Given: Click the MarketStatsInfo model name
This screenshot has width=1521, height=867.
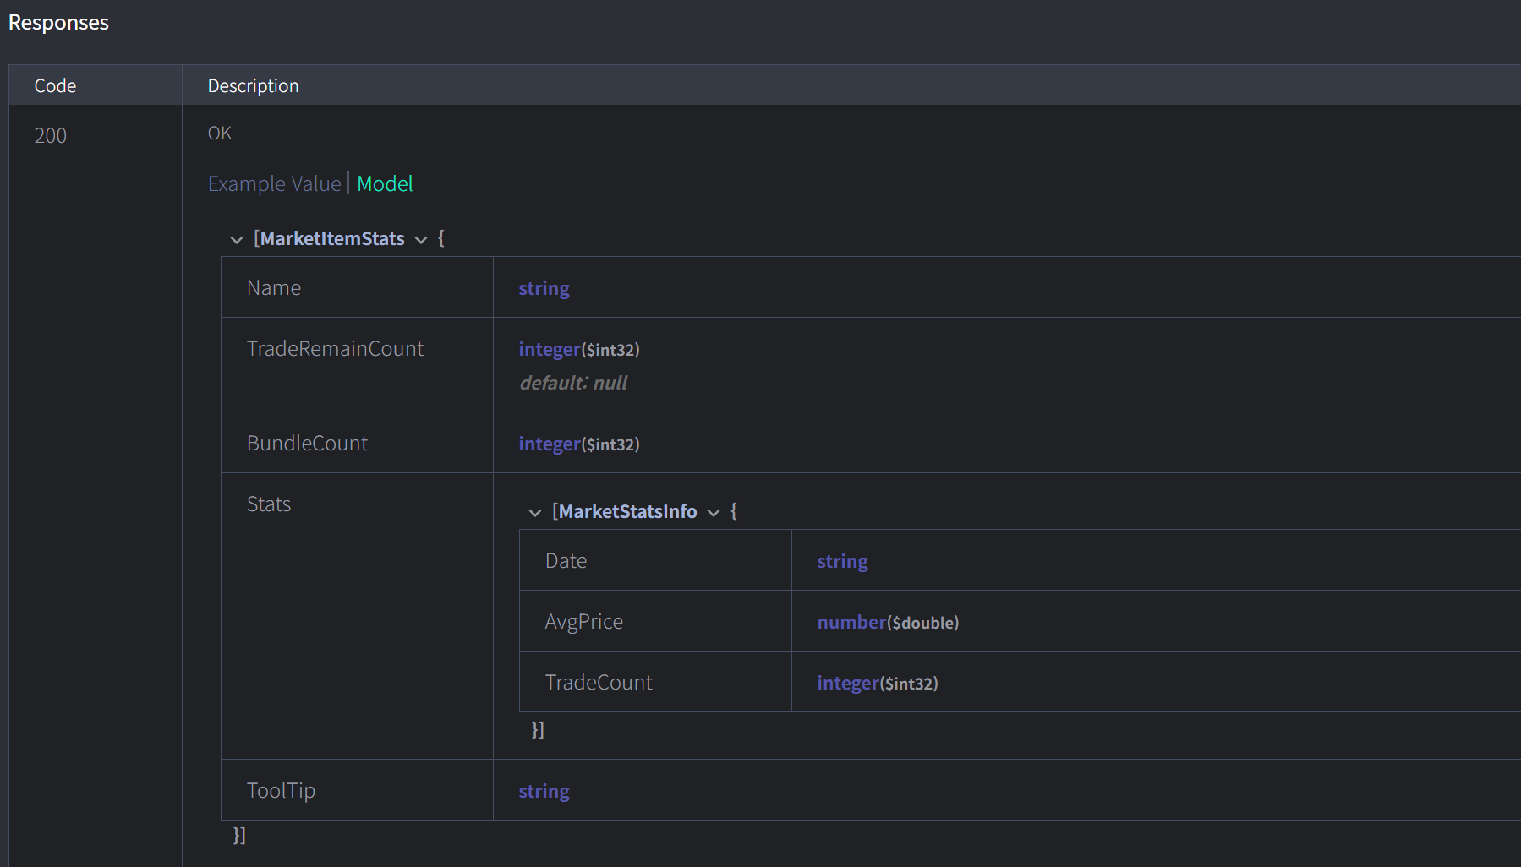Looking at the screenshot, I should (x=627, y=512).
